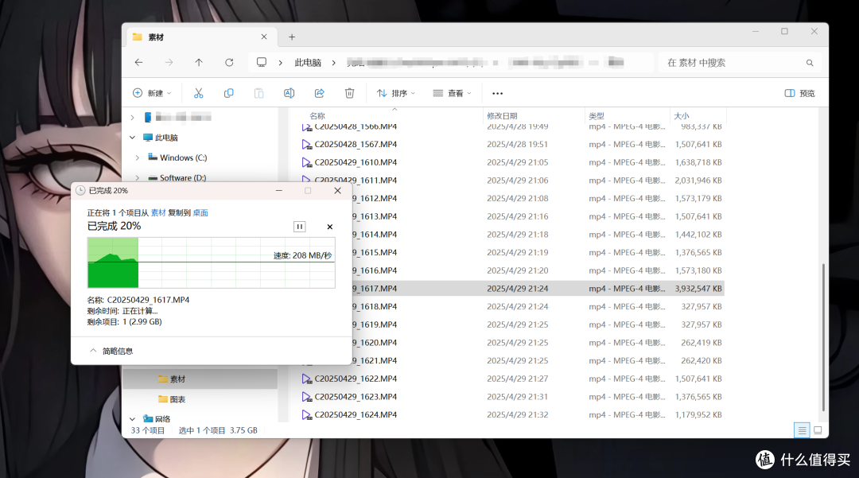This screenshot has width=859, height=478.
Task: Open the three-dot See more menu
Action: coord(497,94)
